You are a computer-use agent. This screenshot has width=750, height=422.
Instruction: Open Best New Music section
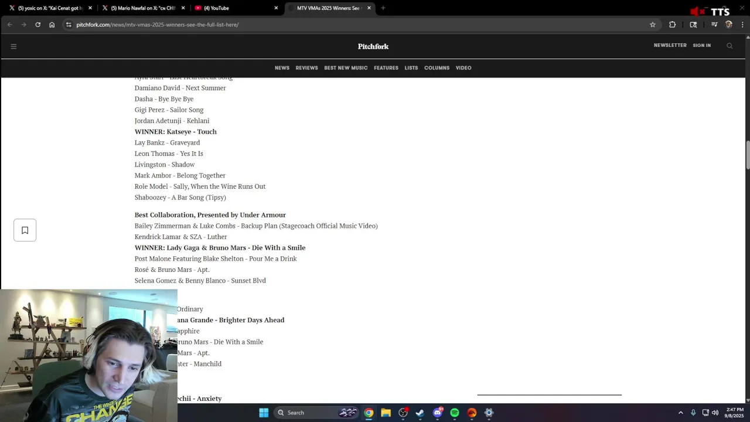346,68
